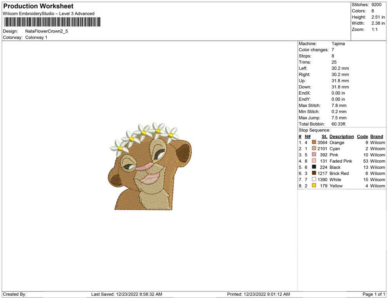The width and height of the screenshot is (388, 298).
Task: Click the Faded Pink color swatch
Action: (x=313, y=161)
